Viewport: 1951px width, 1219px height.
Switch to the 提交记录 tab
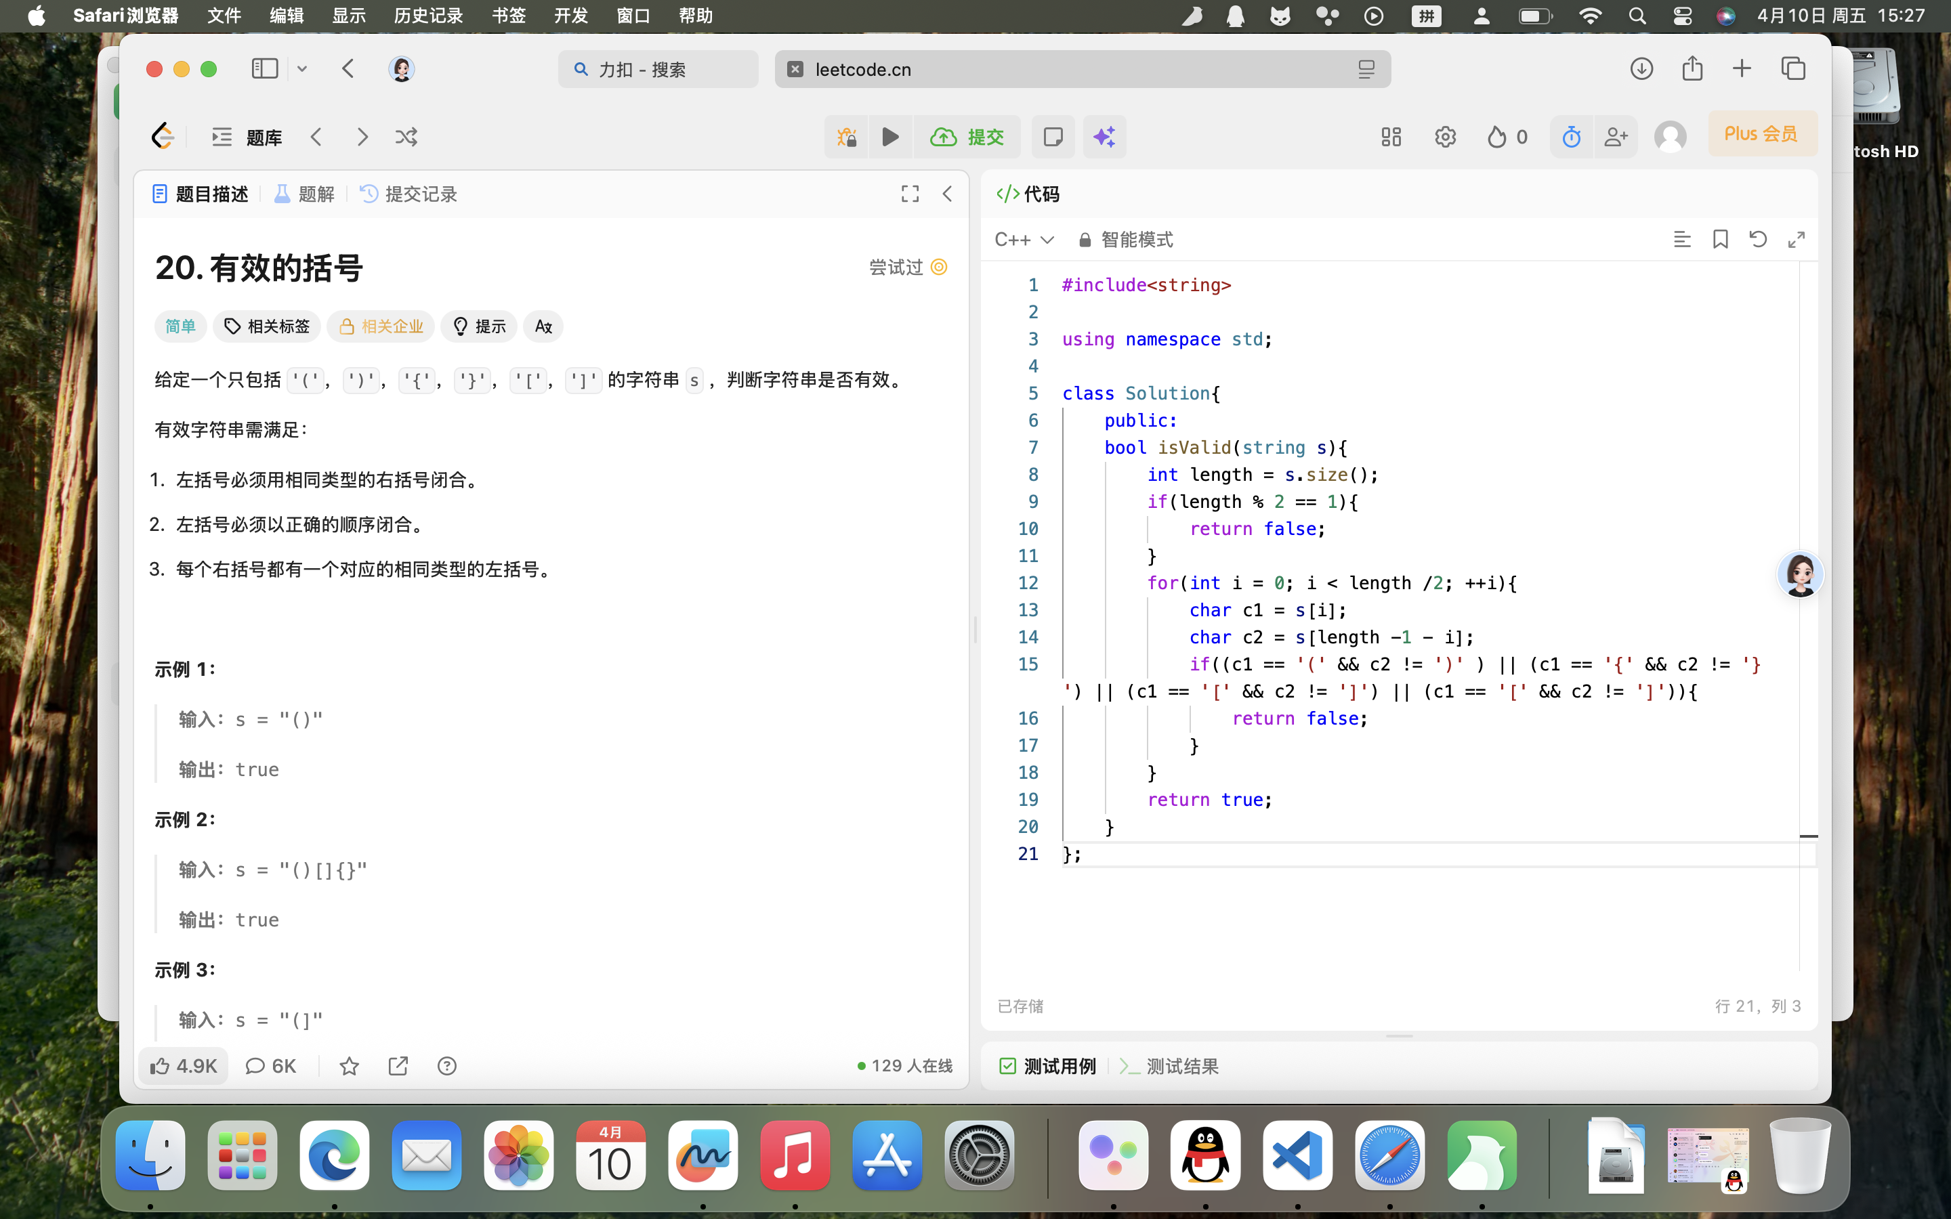(408, 194)
